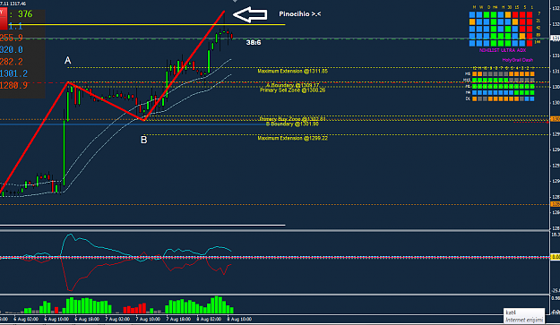560x325 pixels.
Task: Select 'Primary Buy Zone @1302.81' label
Action: point(292,119)
